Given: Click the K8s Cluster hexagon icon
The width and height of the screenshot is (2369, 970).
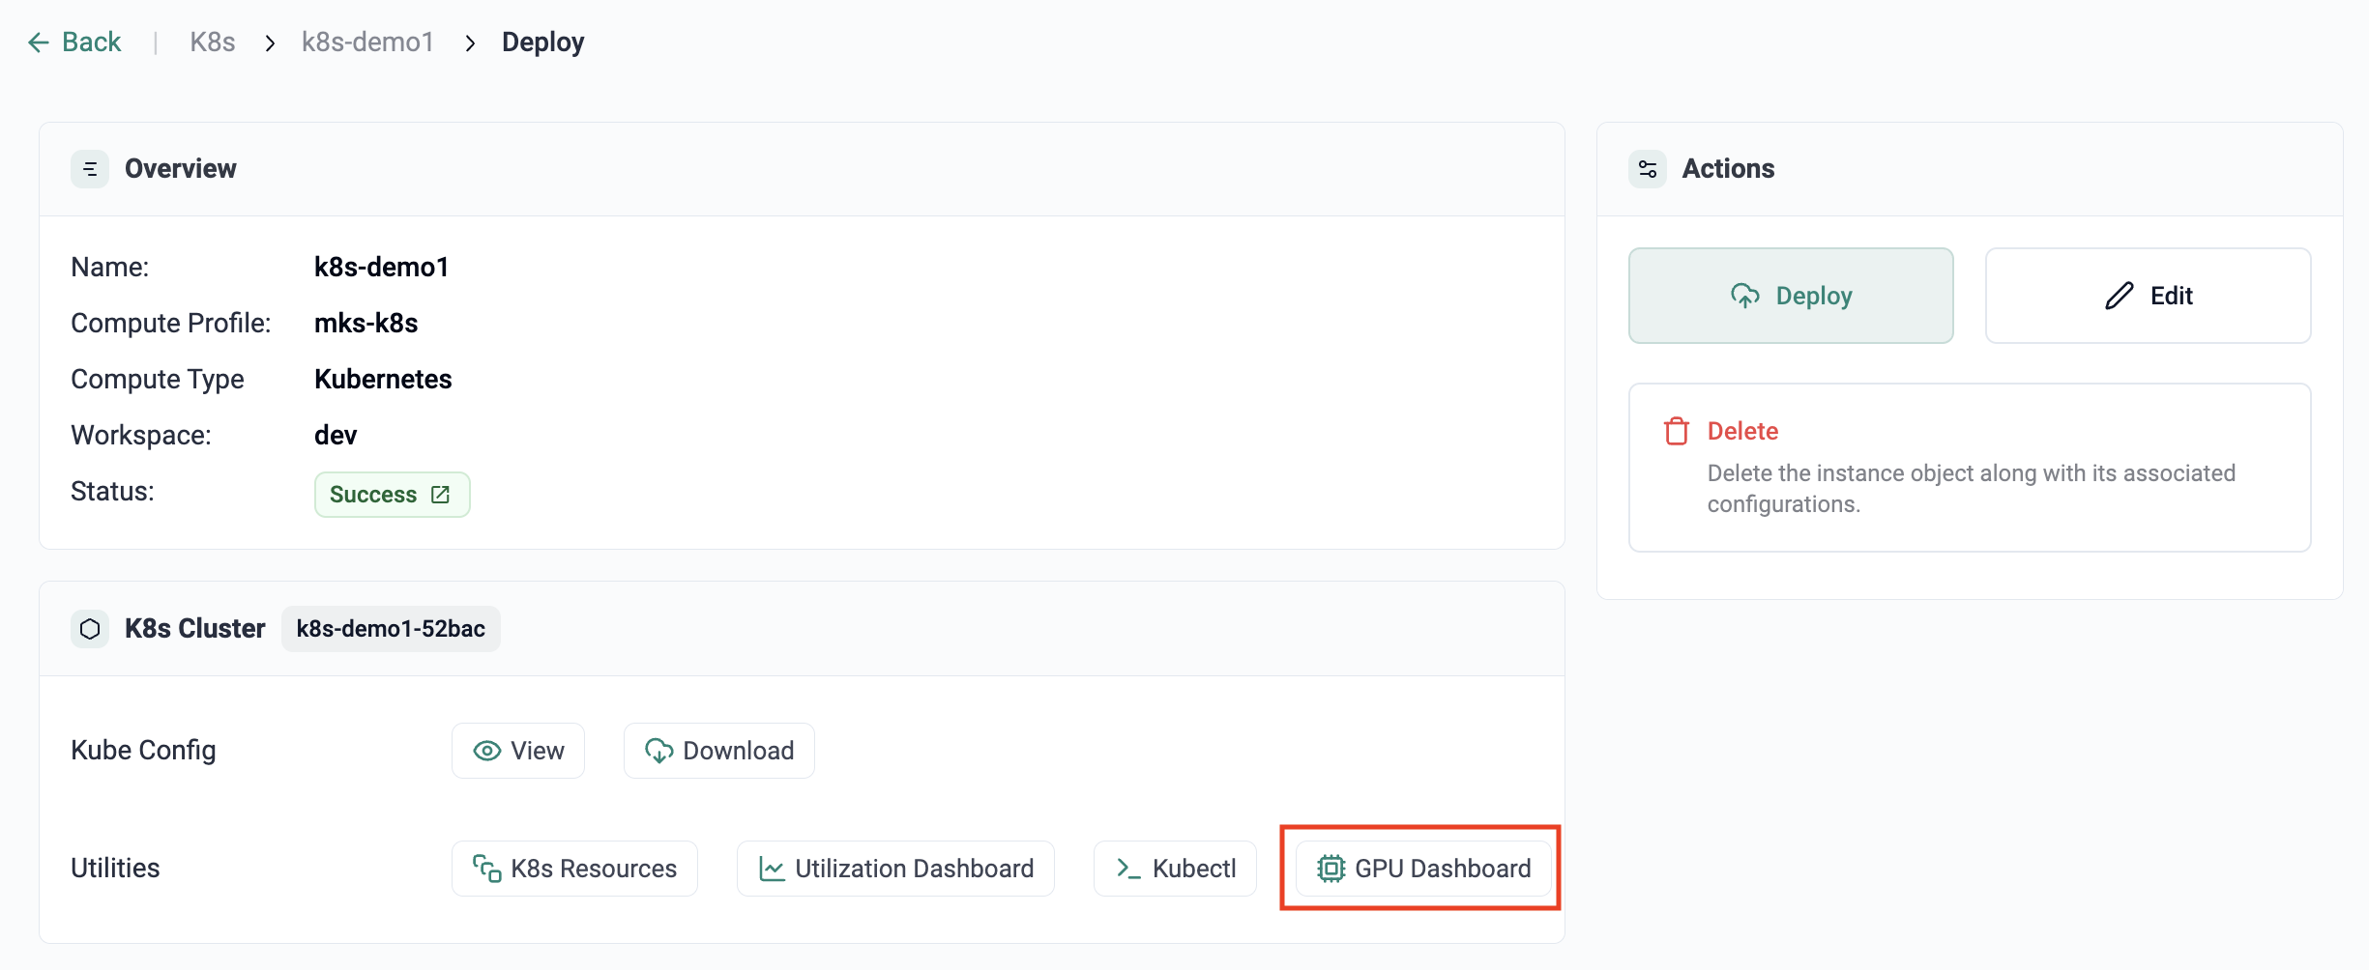Looking at the screenshot, I should click(x=90, y=629).
